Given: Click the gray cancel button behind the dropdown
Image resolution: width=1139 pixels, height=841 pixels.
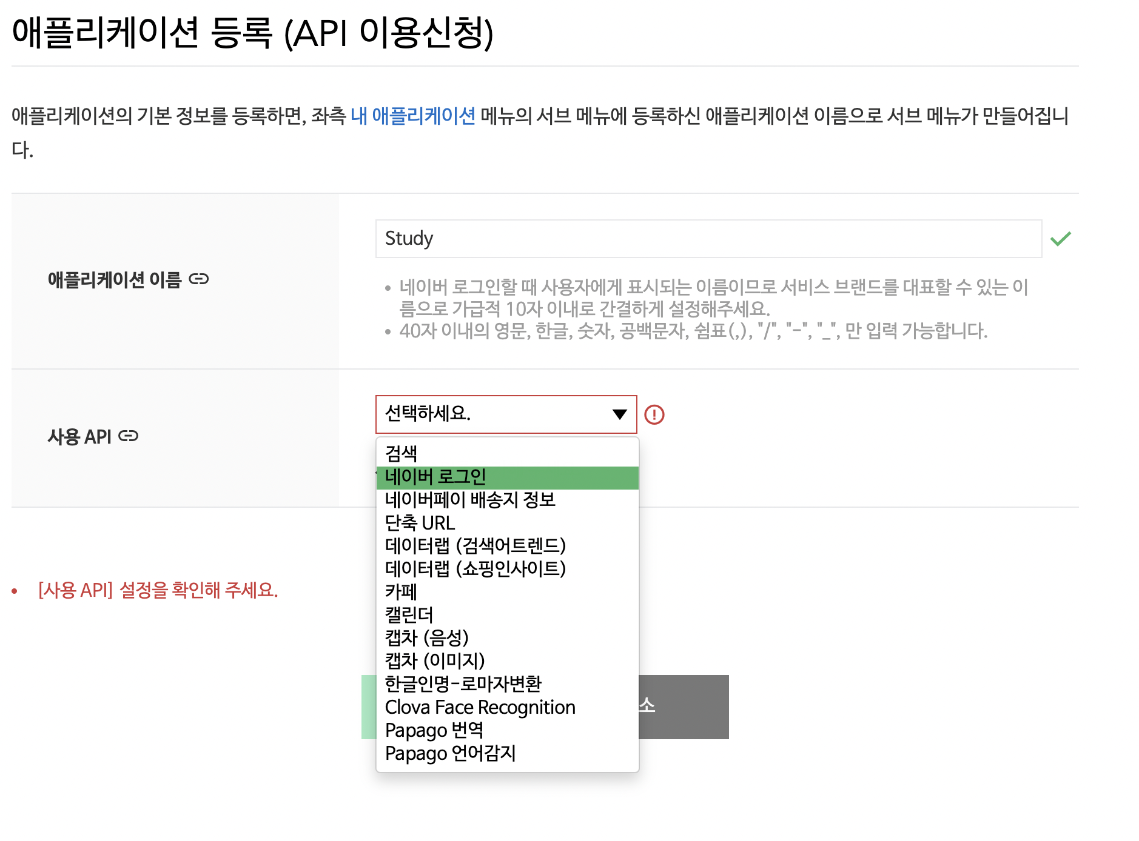Looking at the screenshot, I should (x=684, y=707).
